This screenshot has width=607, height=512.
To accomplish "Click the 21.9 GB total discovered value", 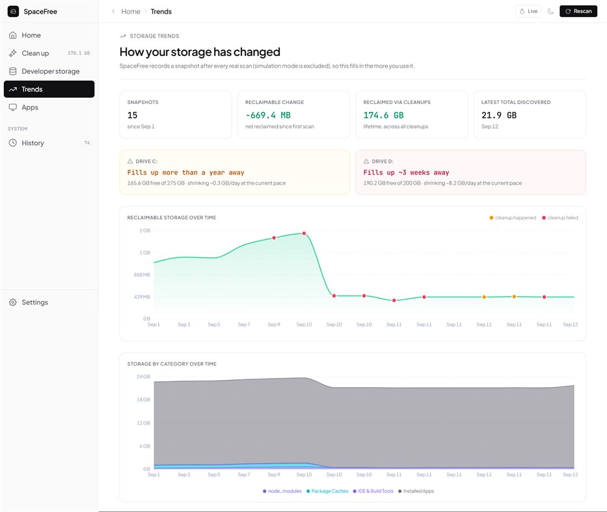I will pos(499,115).
